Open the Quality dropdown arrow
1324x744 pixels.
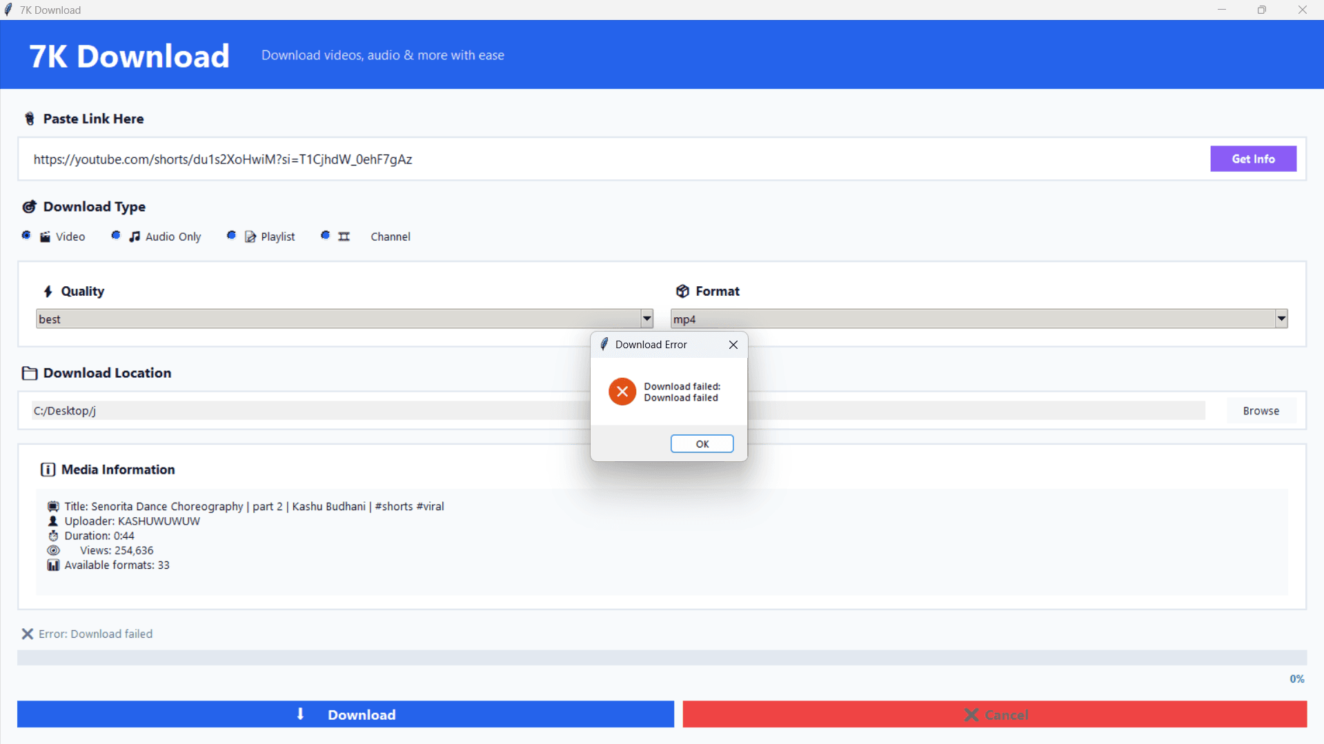coord(646,319)
